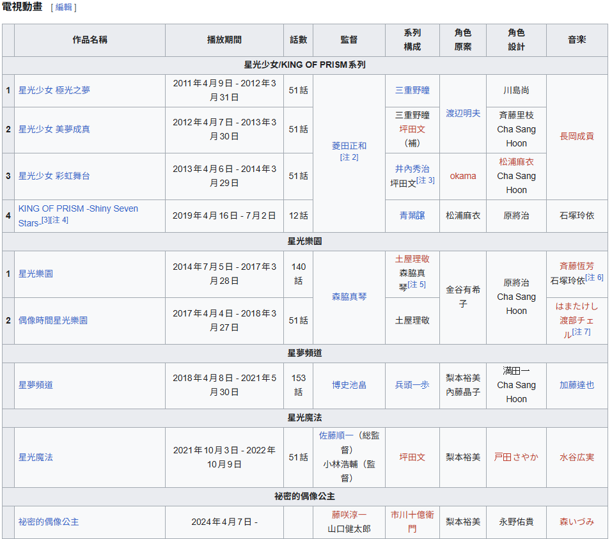
Task: Click red link 坪田文 in 星光魔法 row
Action: (412, 457)
